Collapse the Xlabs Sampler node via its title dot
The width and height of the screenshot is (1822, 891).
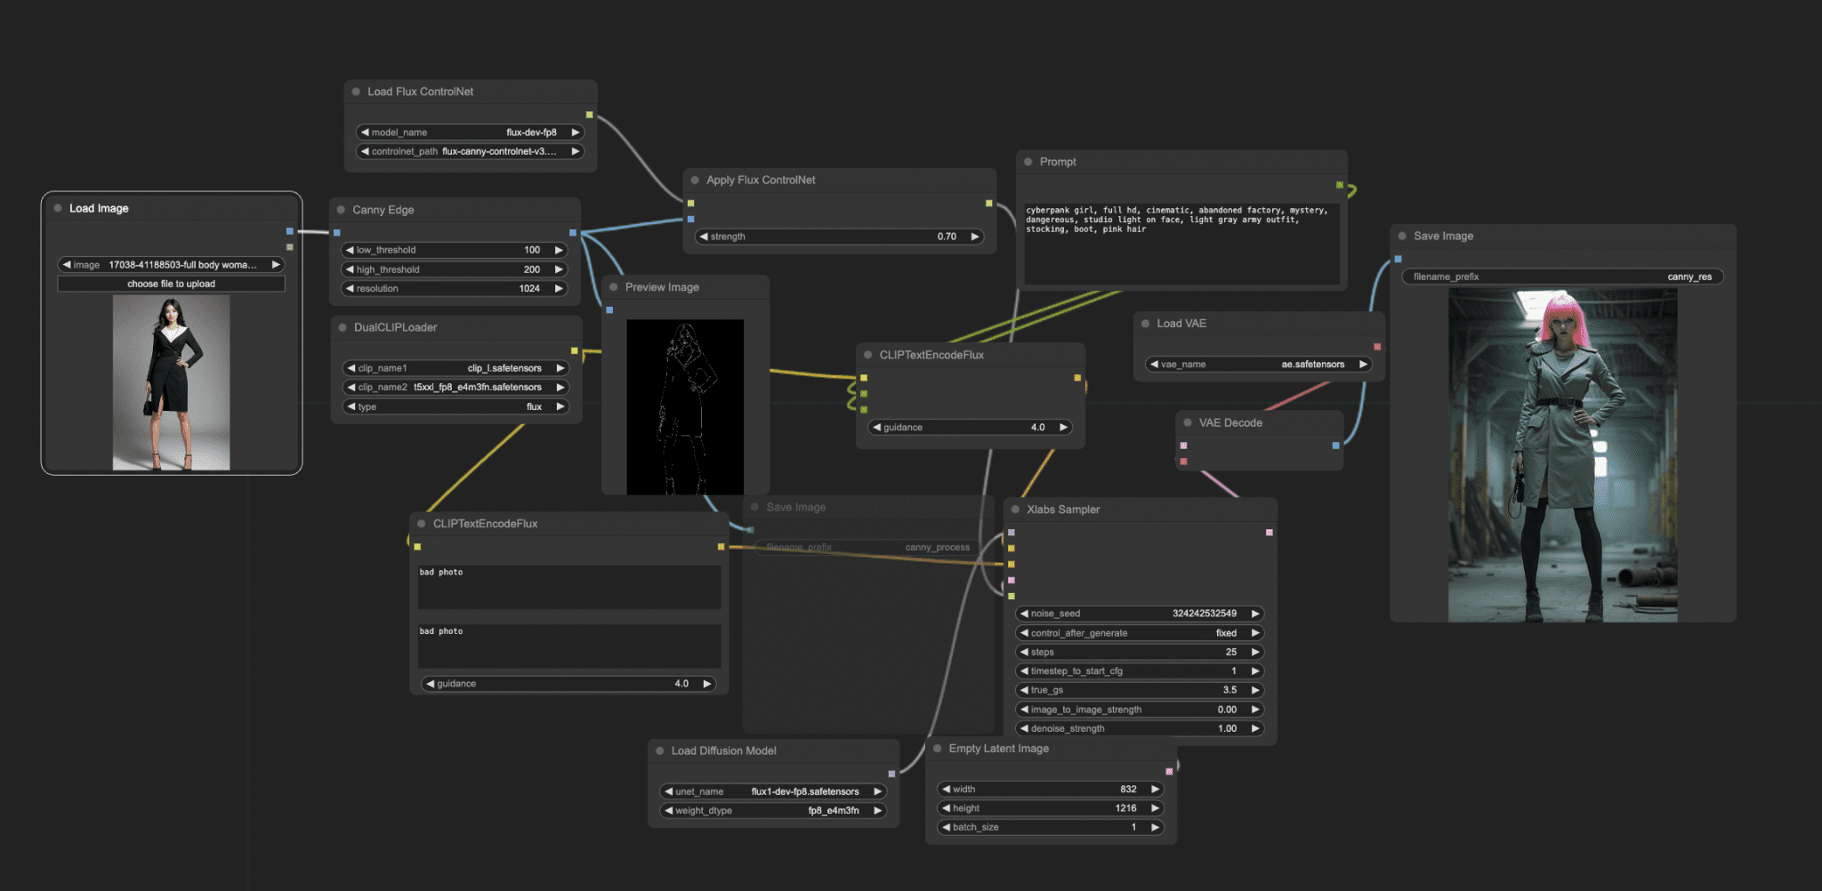tap(1016, 510)
